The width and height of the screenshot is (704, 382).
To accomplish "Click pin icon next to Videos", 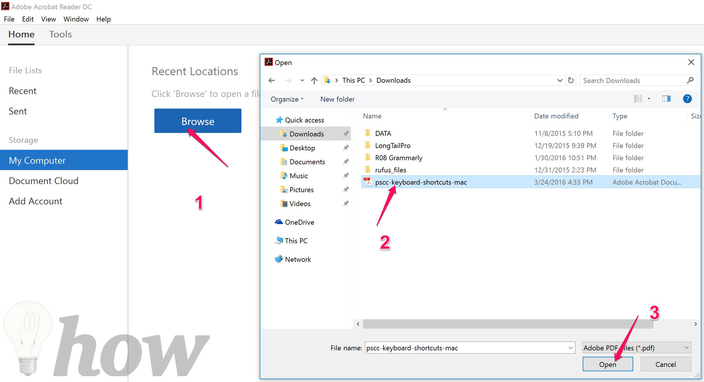I will point(346,203).
